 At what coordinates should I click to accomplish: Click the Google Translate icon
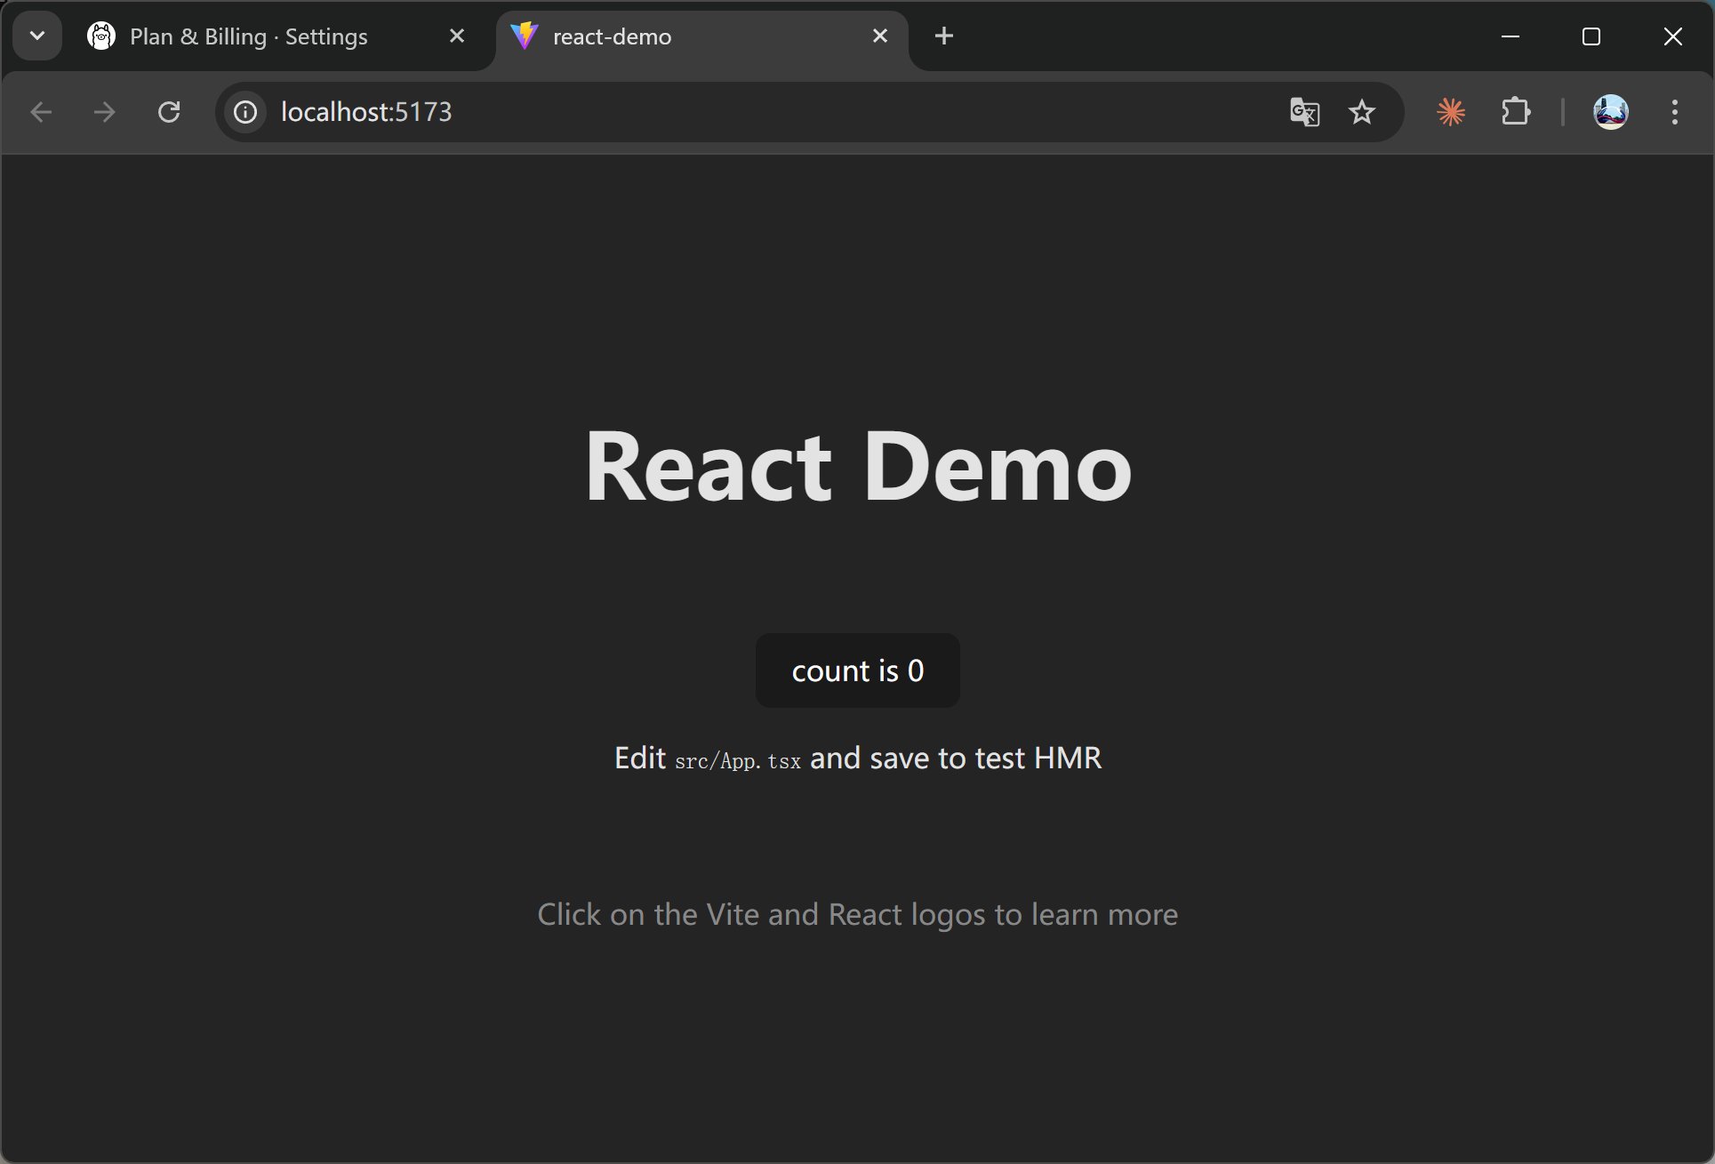click(x=1304, y=112)
